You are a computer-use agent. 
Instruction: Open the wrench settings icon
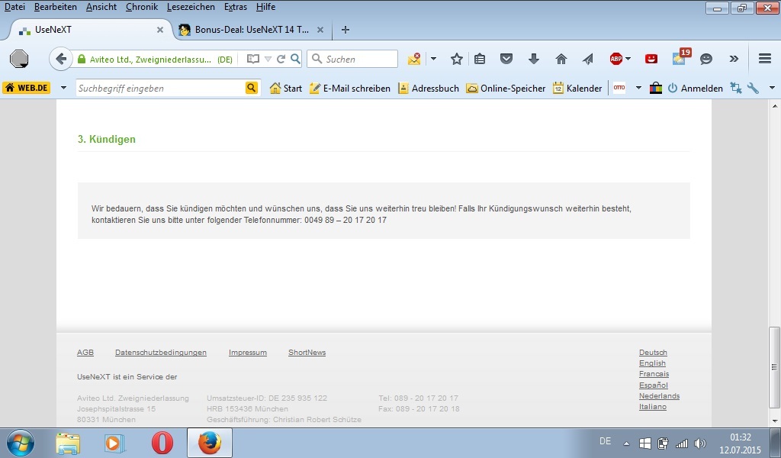[753, 89]
